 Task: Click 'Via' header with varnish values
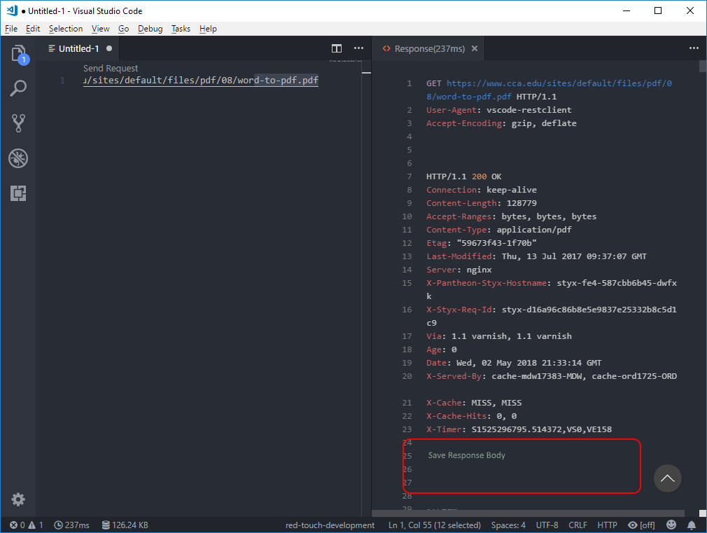(x=499, y=336)
